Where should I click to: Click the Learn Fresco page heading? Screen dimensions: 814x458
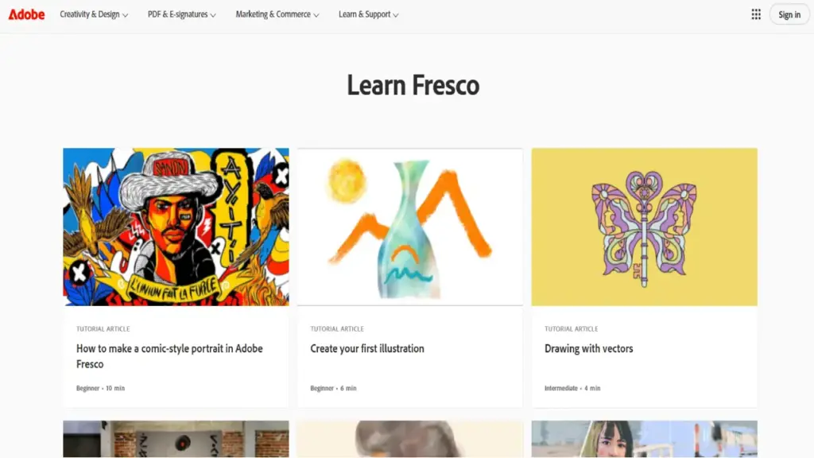pos(412,85)
